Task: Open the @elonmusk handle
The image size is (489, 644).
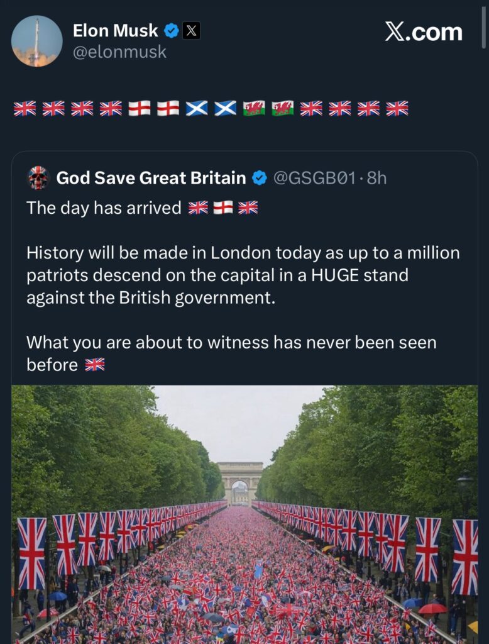Action: tap(120, 52)
